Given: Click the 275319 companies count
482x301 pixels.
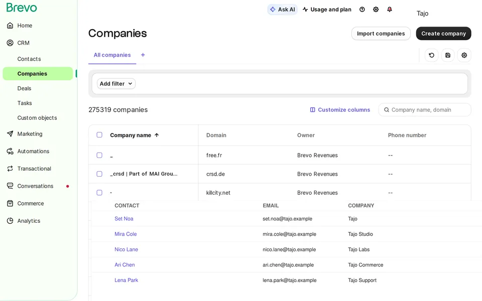Looking at the screenshot, I should 118,110.
